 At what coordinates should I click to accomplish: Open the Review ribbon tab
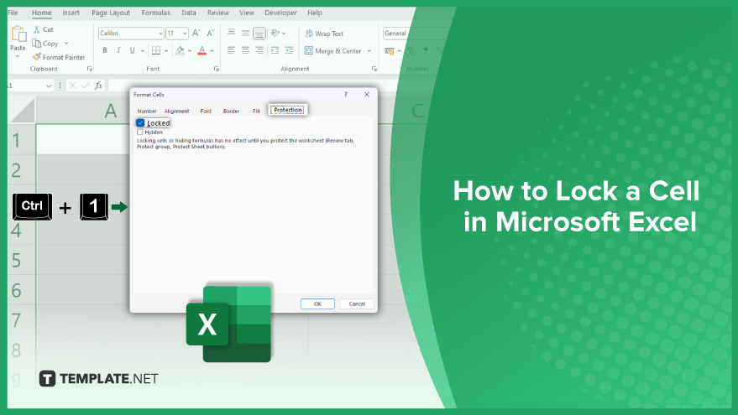[218, 13]
